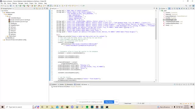Click the Open Perspective icon
195x109 pixels.
tap(190, 6)
